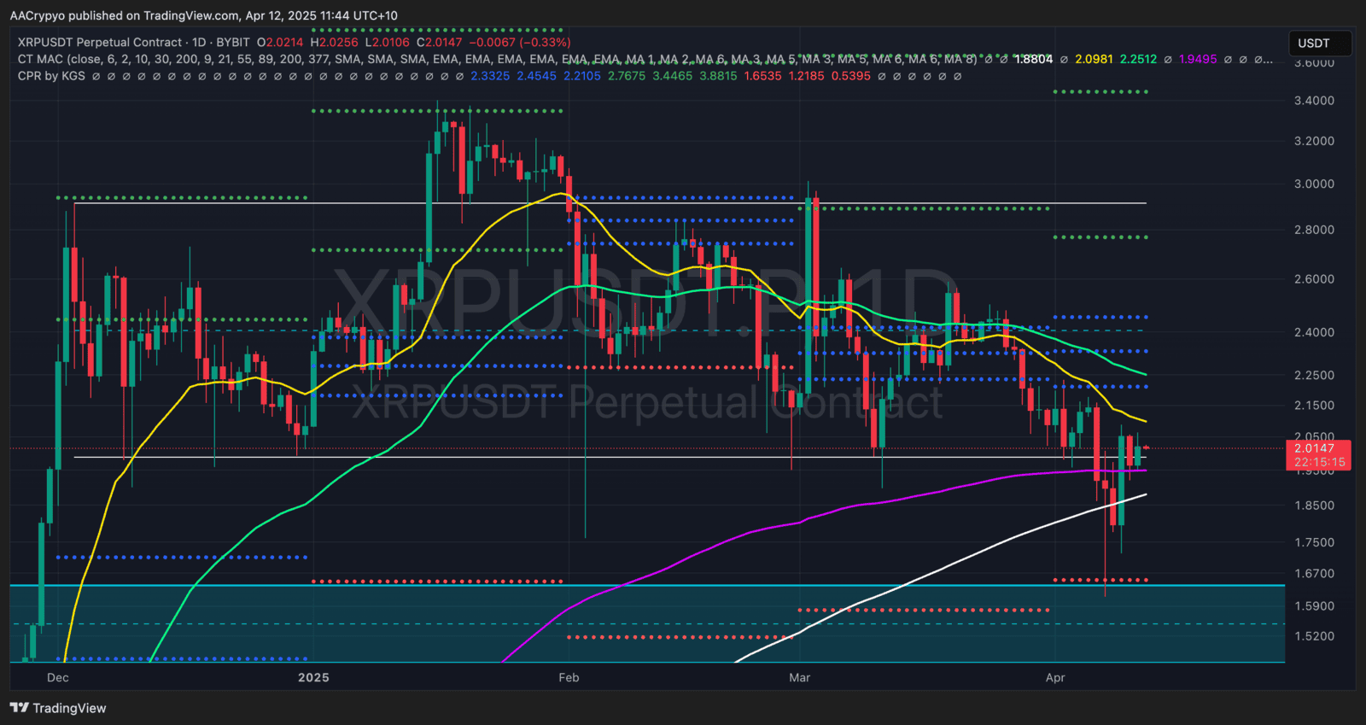Click the 1.5200 price scale label
This screenshot has height=725, width=1366.
pyautogui.click(x=1314, y=636)
